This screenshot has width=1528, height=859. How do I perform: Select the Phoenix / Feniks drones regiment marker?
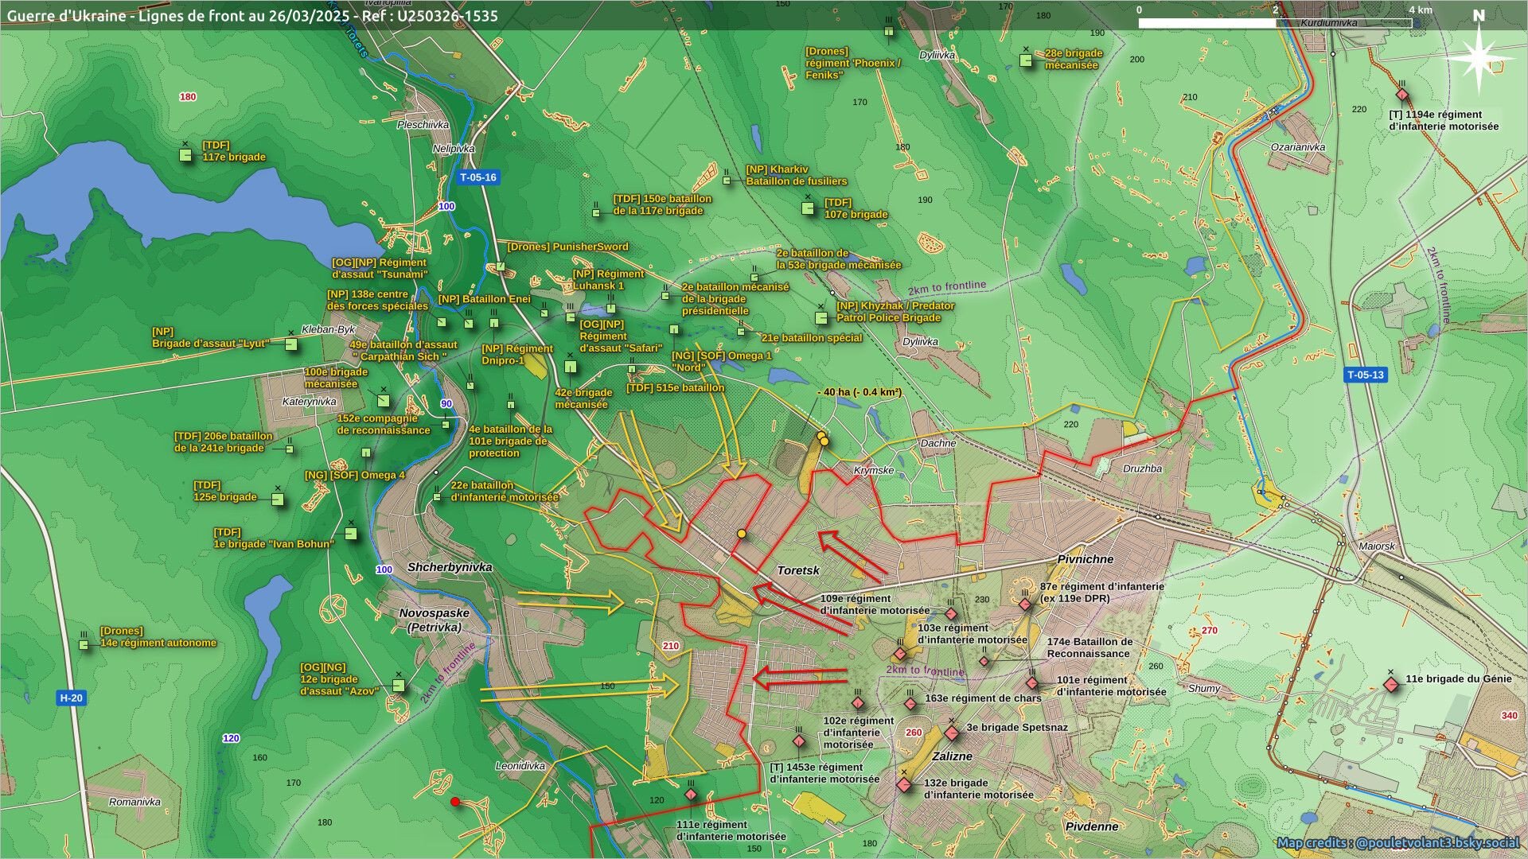(889, 32)
